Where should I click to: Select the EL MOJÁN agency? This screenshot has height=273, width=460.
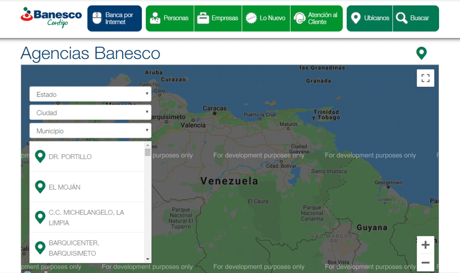[87, 187]
